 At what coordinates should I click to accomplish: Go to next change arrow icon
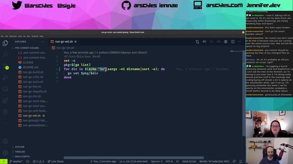(218, 41)
